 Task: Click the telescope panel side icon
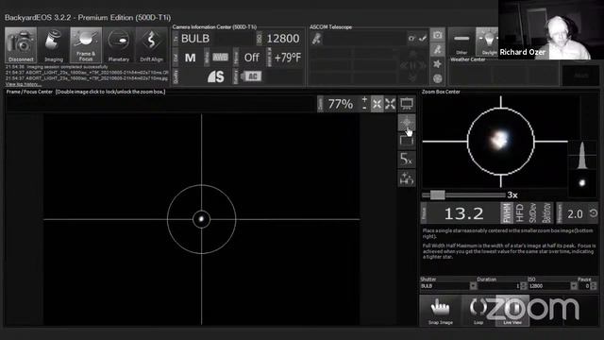437,49
